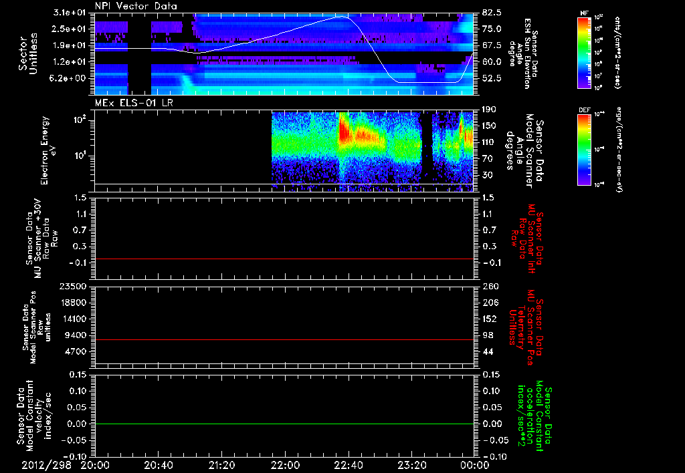
Task: Click the "30" scanner angle tick label
Action: [x=486, y=175]
